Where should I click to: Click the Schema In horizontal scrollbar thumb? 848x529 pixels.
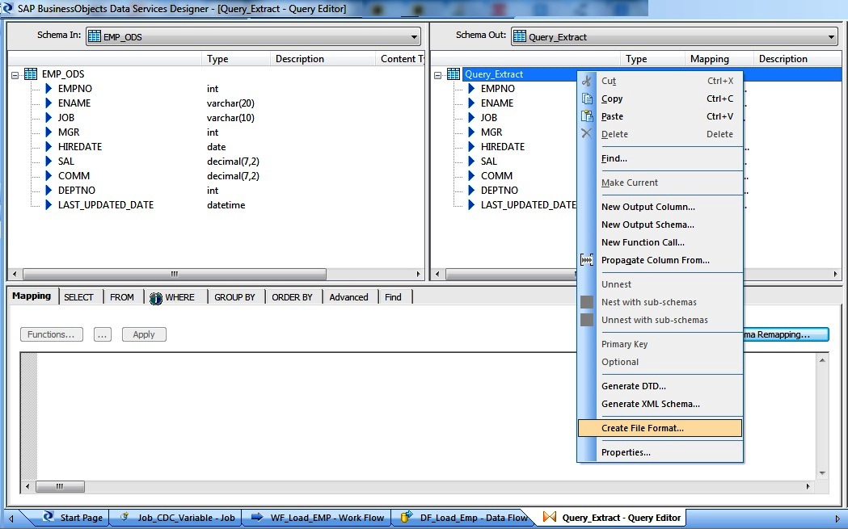click(x=174, y=274)
